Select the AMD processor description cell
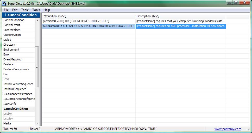 [180, 26]
